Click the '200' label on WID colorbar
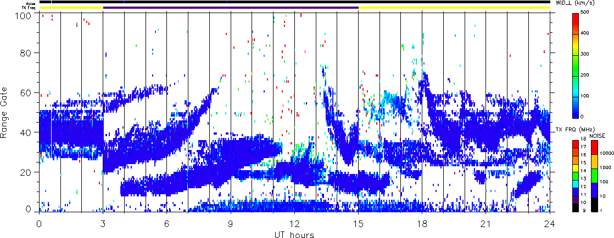 coord(585,76)
